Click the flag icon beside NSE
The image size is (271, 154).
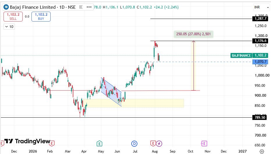pyautogui.click(x=81, y=7)
